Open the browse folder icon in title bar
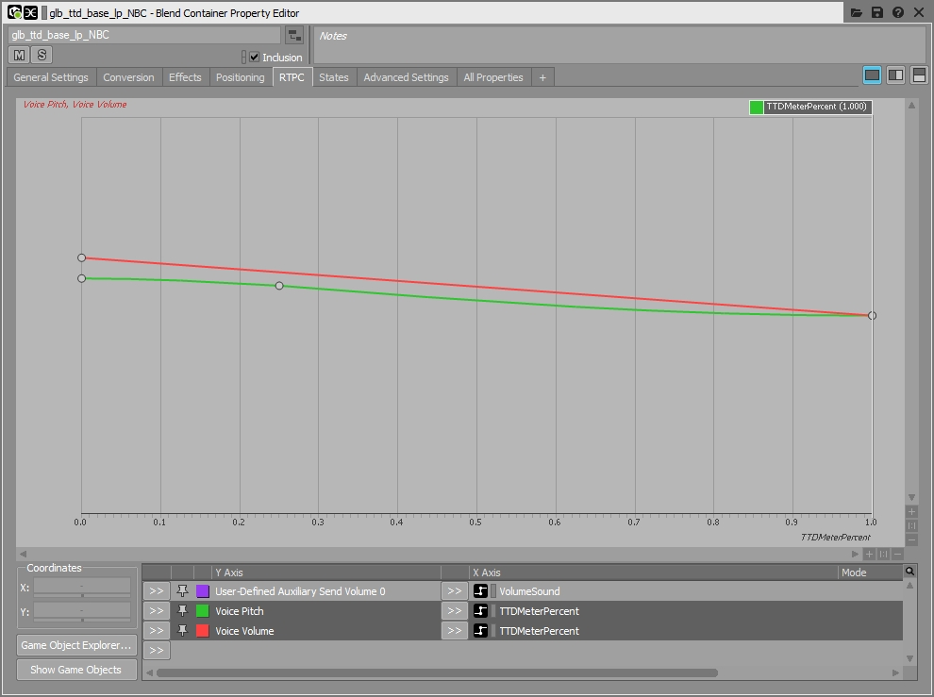934x697 pixels. click(857, 12)
